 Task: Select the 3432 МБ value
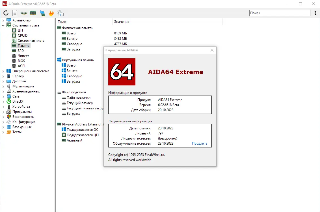pyautogui.click(x=120, y=38)
